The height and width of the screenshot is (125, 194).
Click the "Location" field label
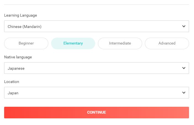tap(12, 82)
